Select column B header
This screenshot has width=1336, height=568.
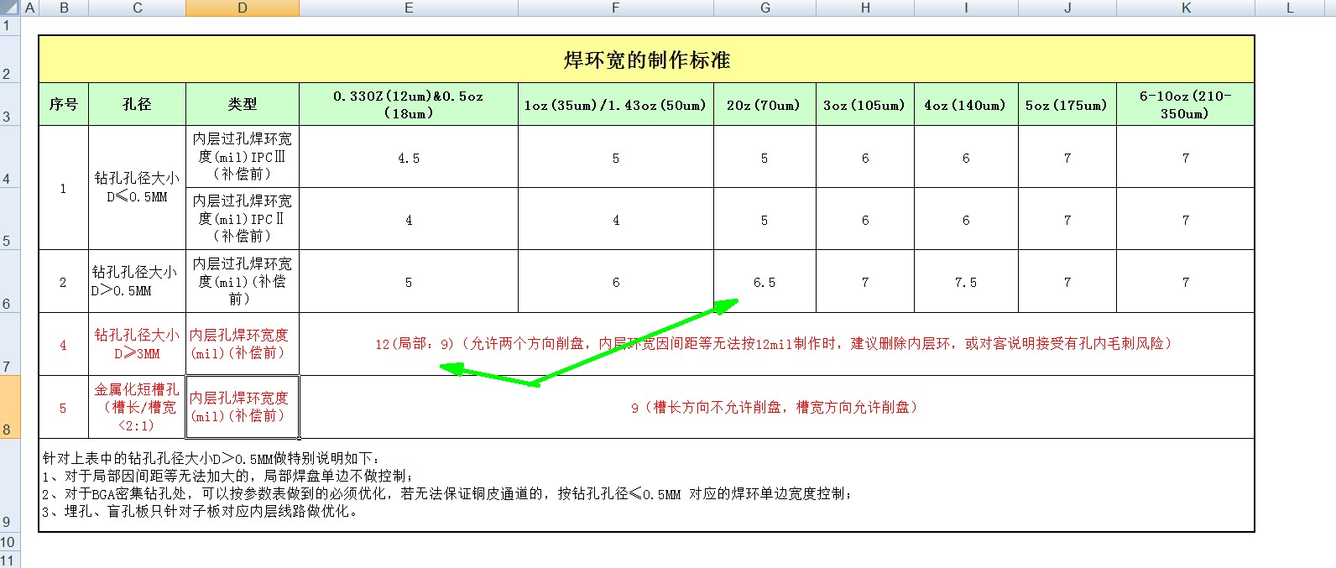pos(64,8)
